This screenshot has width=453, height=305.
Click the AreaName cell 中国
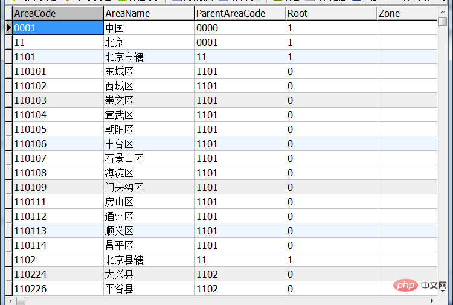click(149, 28)
